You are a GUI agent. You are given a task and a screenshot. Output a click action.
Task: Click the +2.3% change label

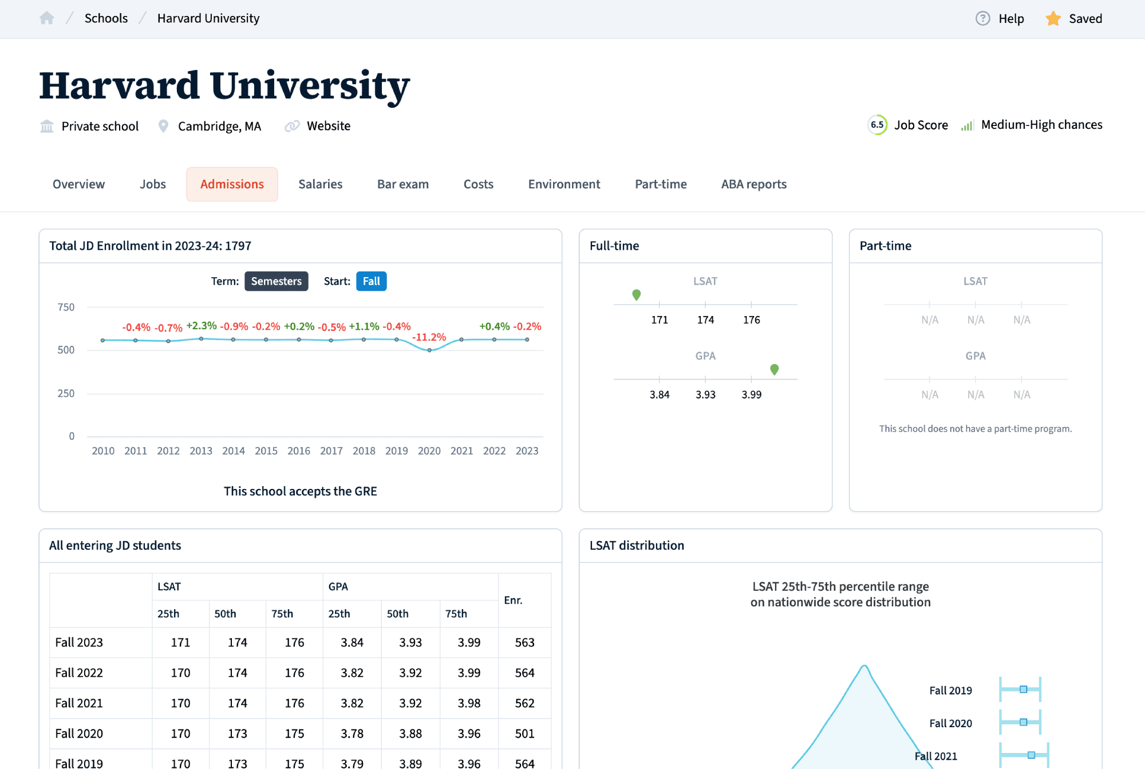pyautogui.click(x=202, y=326)
